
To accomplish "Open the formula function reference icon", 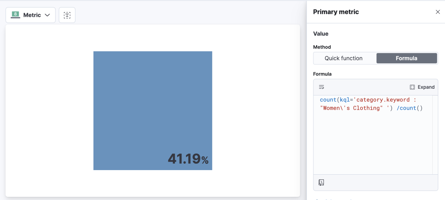I will click(x=321, y=183).
